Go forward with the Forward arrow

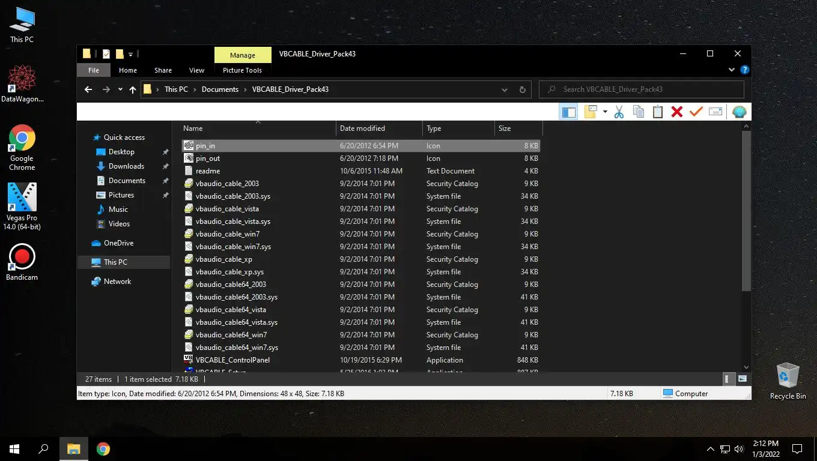(x=106, y=89)
